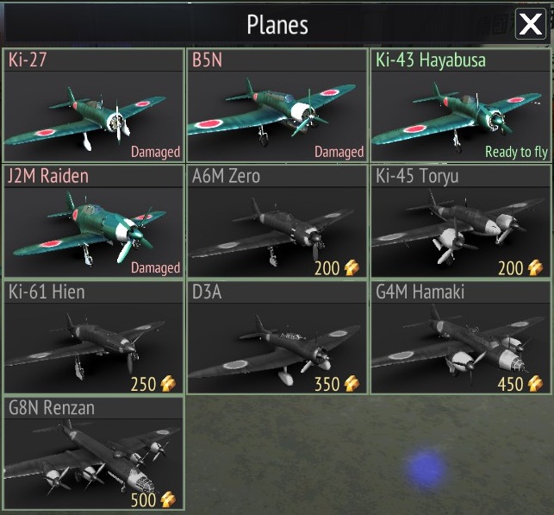
Task: Click the blue marker on the ground
Action: click(426, 468)
